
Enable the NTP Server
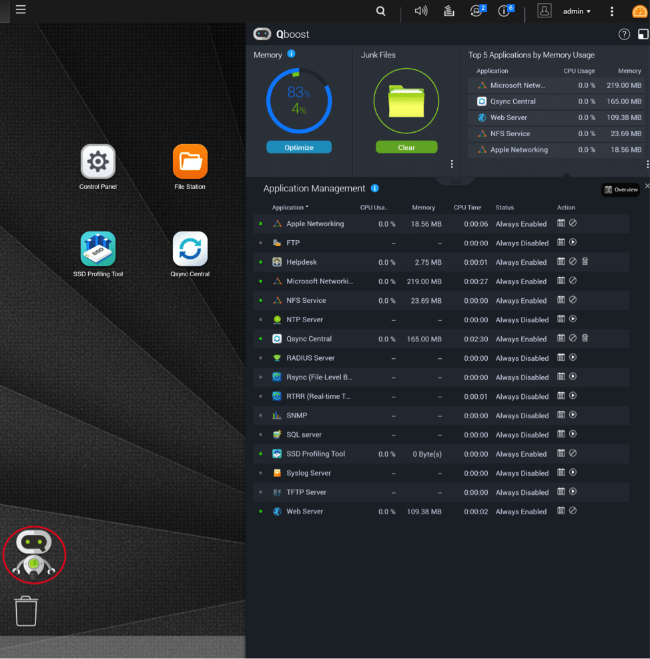coord(573,319)
